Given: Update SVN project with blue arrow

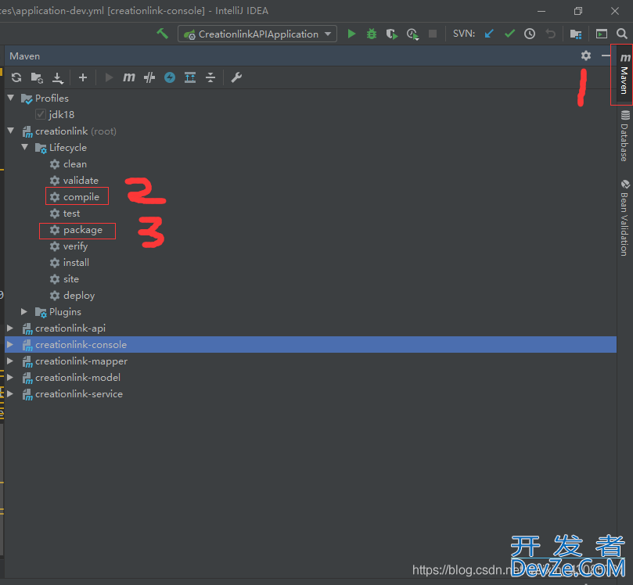Looking at the screenshot, I should [x=489, y=34].
